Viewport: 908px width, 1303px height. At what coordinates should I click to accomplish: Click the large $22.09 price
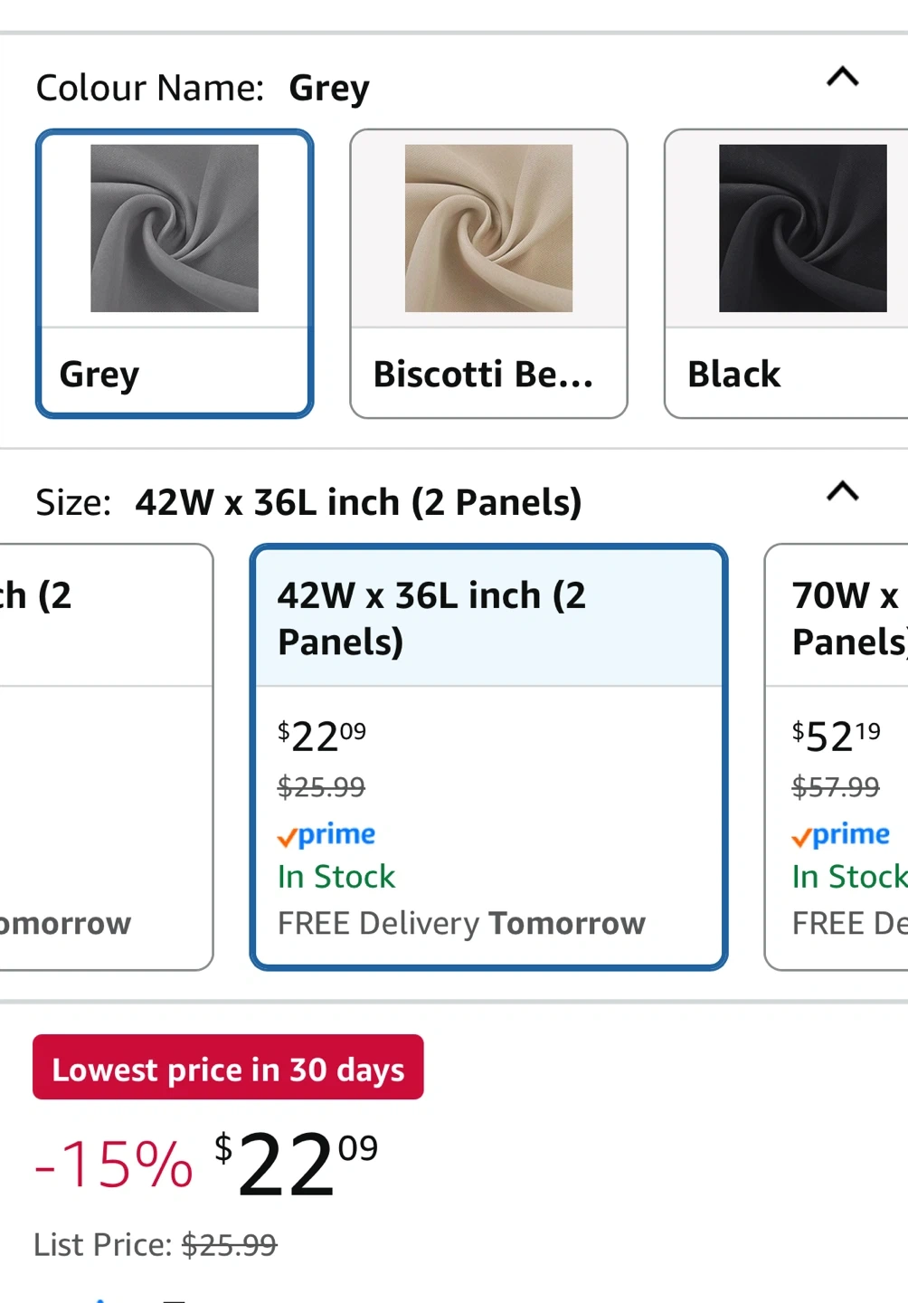pos(296,1164)
